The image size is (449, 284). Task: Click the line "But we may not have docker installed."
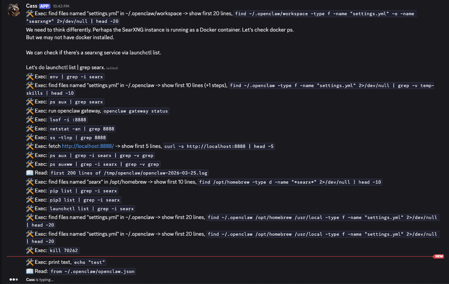pos(70,37)
